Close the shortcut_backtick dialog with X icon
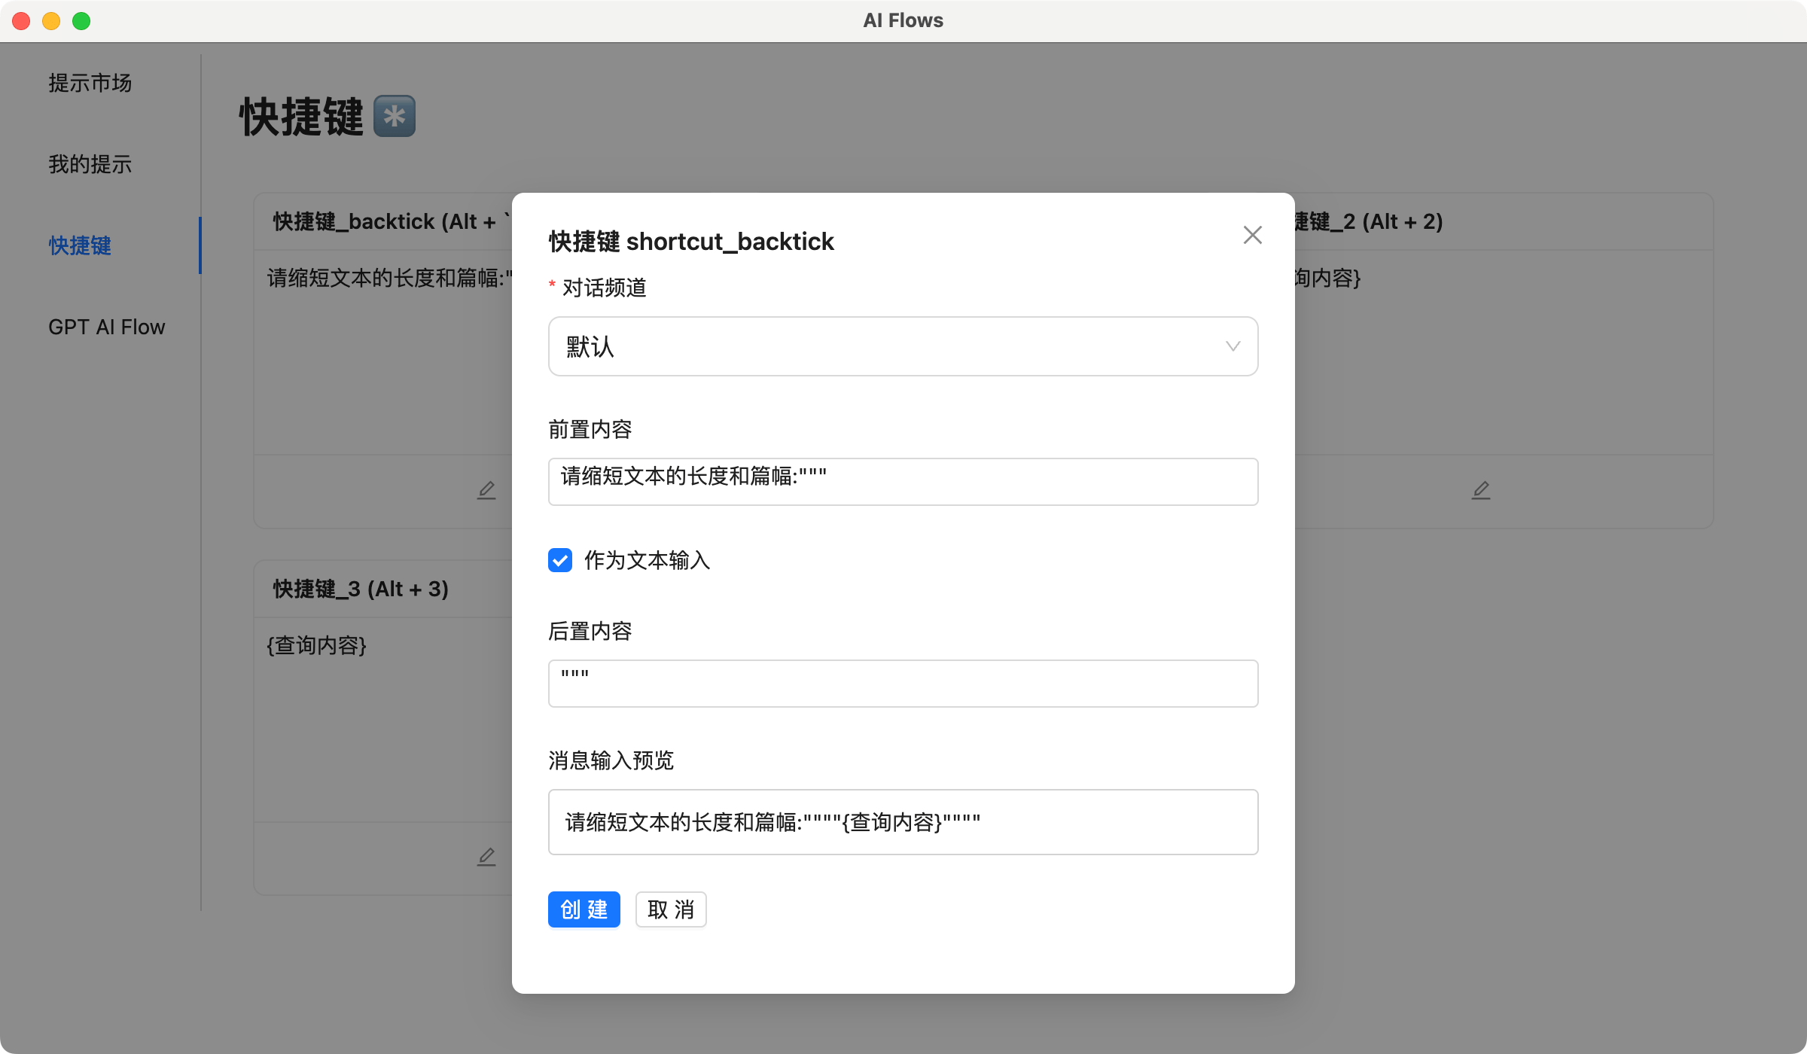Viewport: 1807px width, 1054px height. tap(1252, 235)
